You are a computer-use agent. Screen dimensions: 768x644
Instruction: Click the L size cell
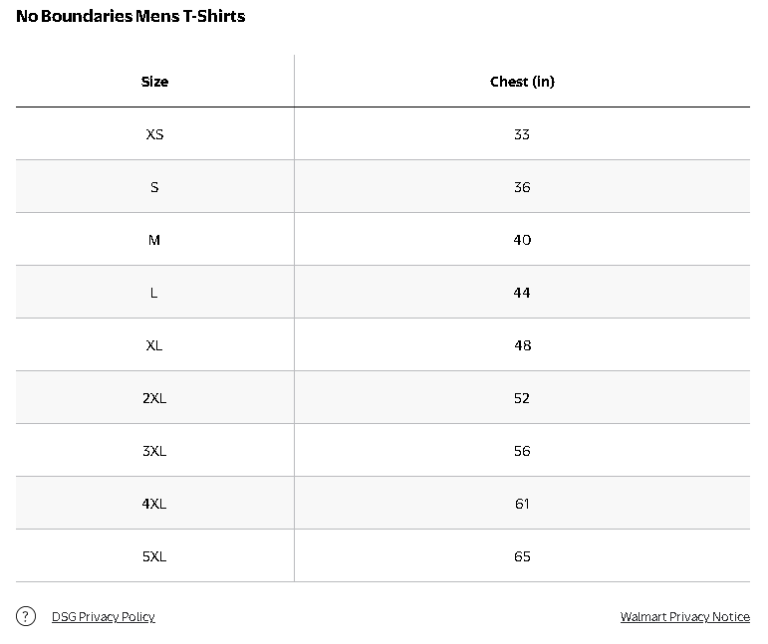154,293
